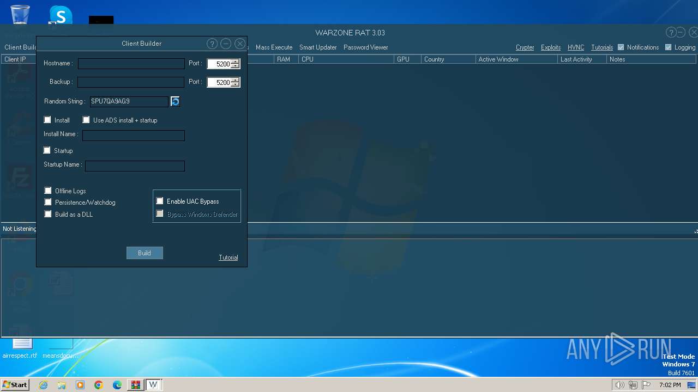Screen dimensions: 698x392
Task: Open the Start menu
Action: point(15,385)
